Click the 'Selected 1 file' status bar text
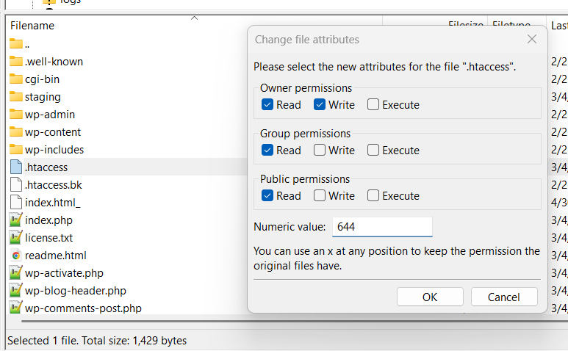The image size is (568, 351). point(97,341)
